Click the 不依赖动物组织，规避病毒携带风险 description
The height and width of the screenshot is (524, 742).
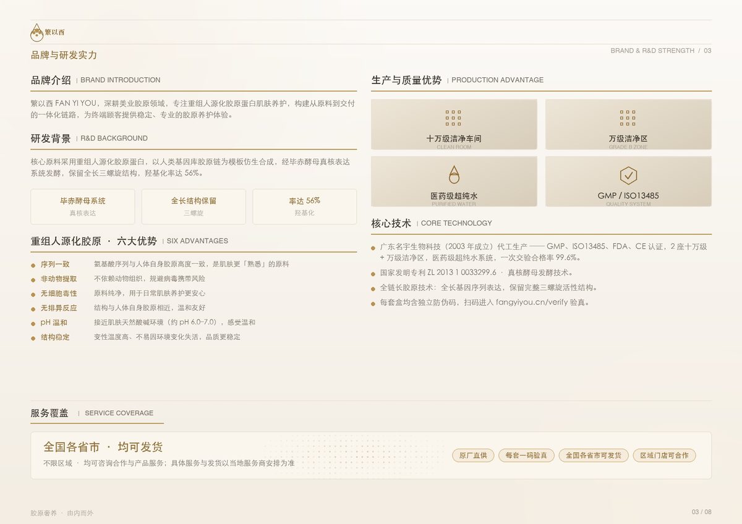pos(150,279)
